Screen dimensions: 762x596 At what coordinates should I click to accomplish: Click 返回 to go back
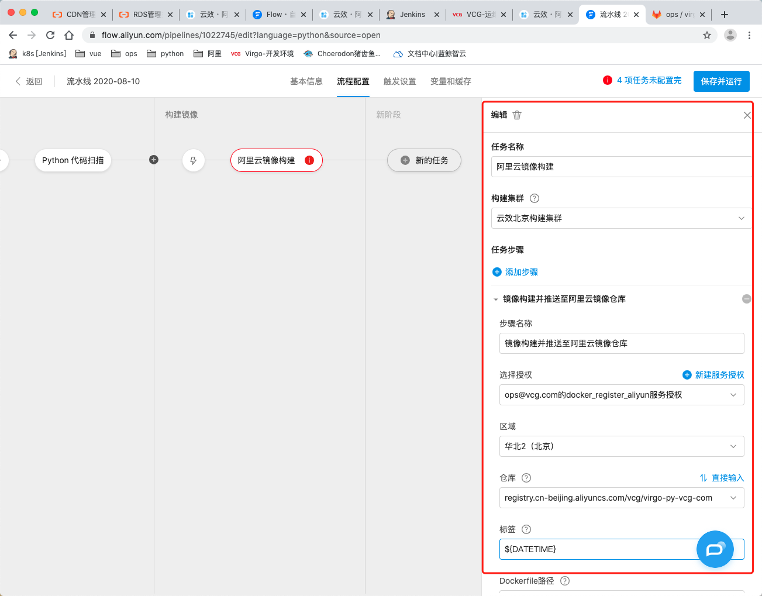pyautogui.click(x=29, y=81)
